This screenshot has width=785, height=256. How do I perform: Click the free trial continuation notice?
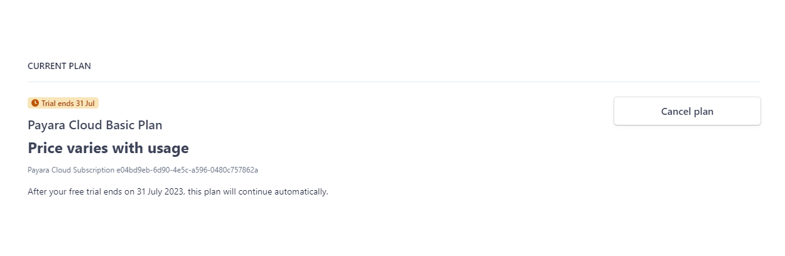(x=178, y=191)
